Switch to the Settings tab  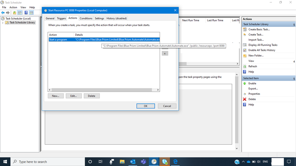tap(99, 18)
